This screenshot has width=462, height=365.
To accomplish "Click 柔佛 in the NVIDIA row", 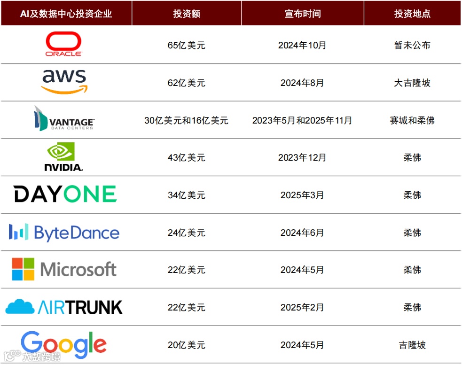I will point(412,157).
